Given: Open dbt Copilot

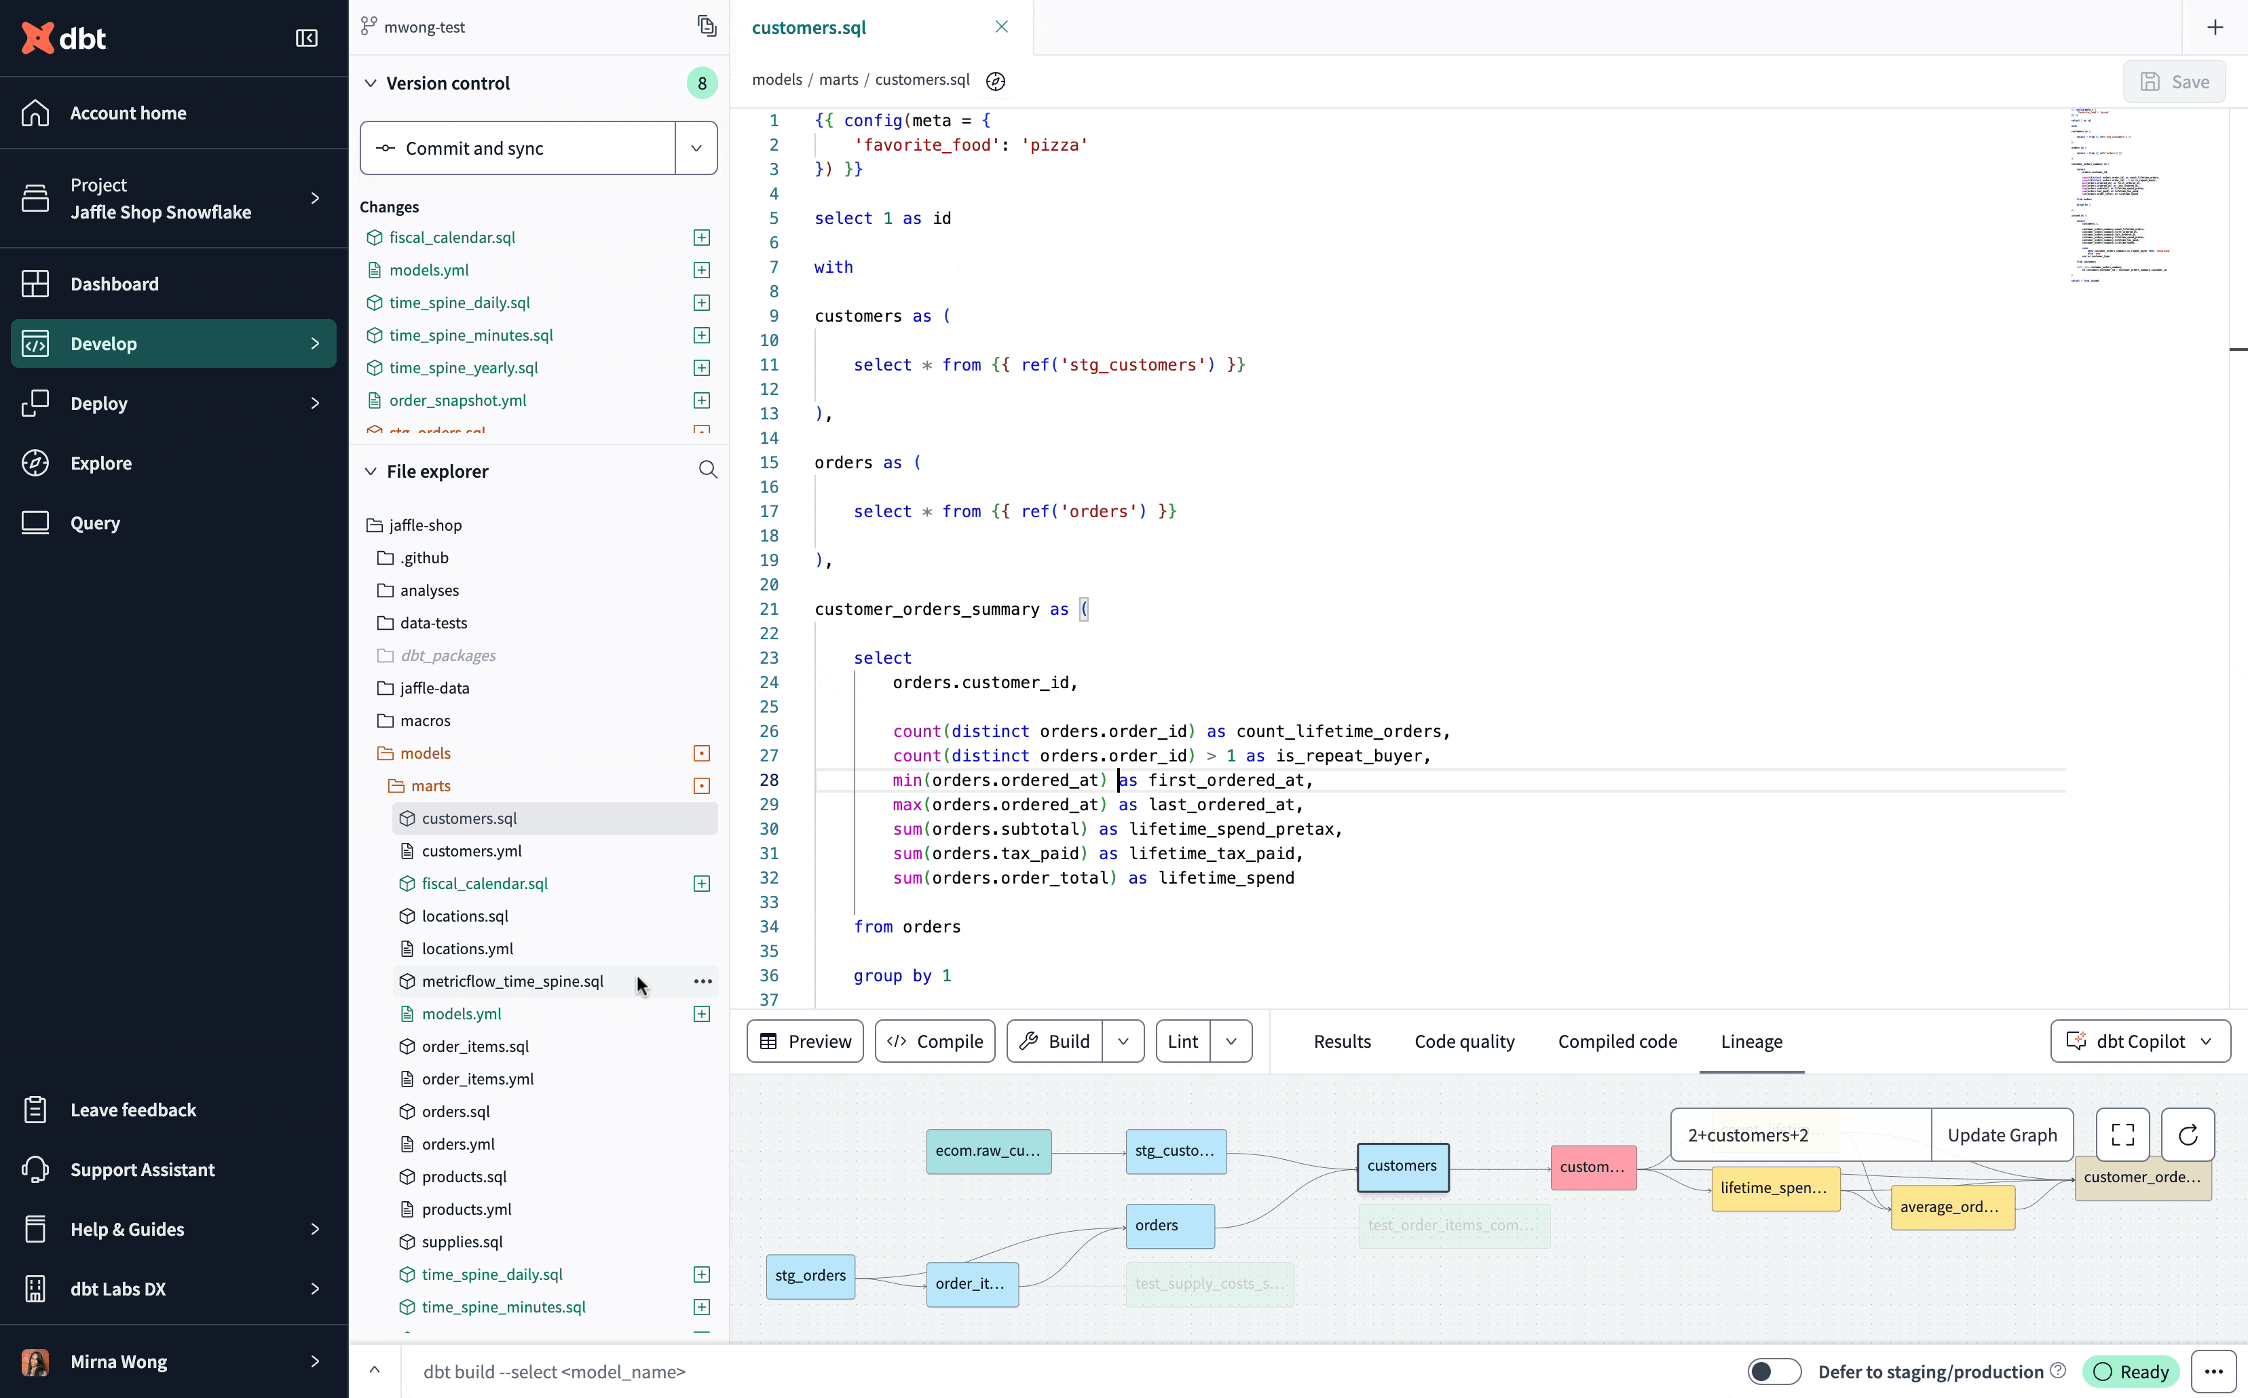Looking at the screenshot, I should click(x=2139, y=1040).
